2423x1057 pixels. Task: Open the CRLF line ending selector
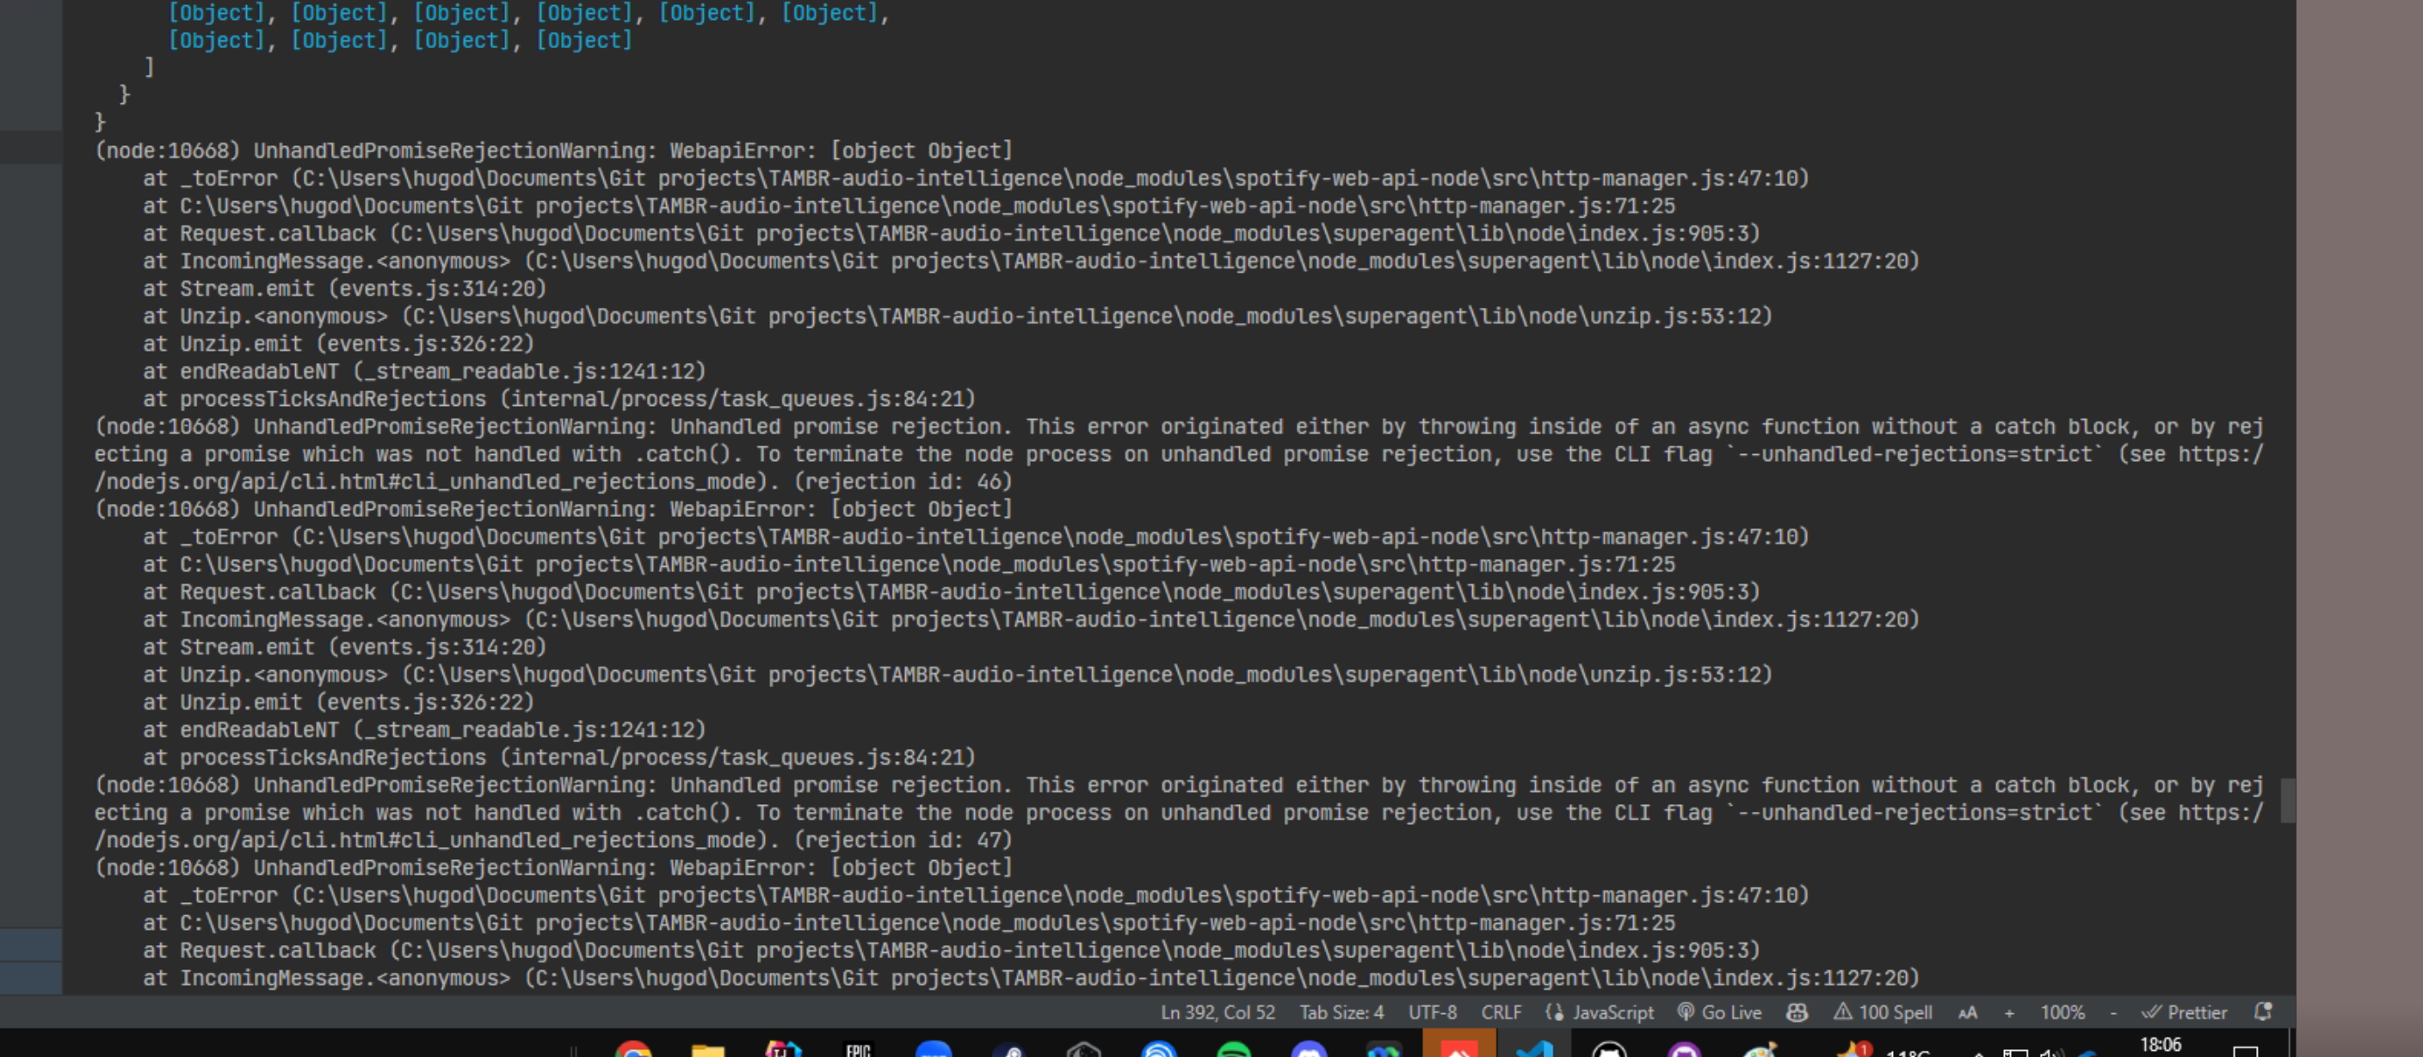click(x=1502, y=1012)
